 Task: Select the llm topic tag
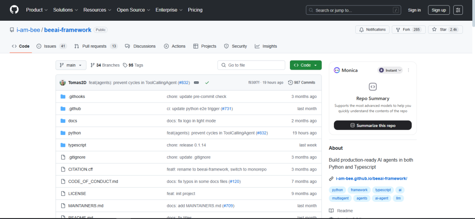398,198
